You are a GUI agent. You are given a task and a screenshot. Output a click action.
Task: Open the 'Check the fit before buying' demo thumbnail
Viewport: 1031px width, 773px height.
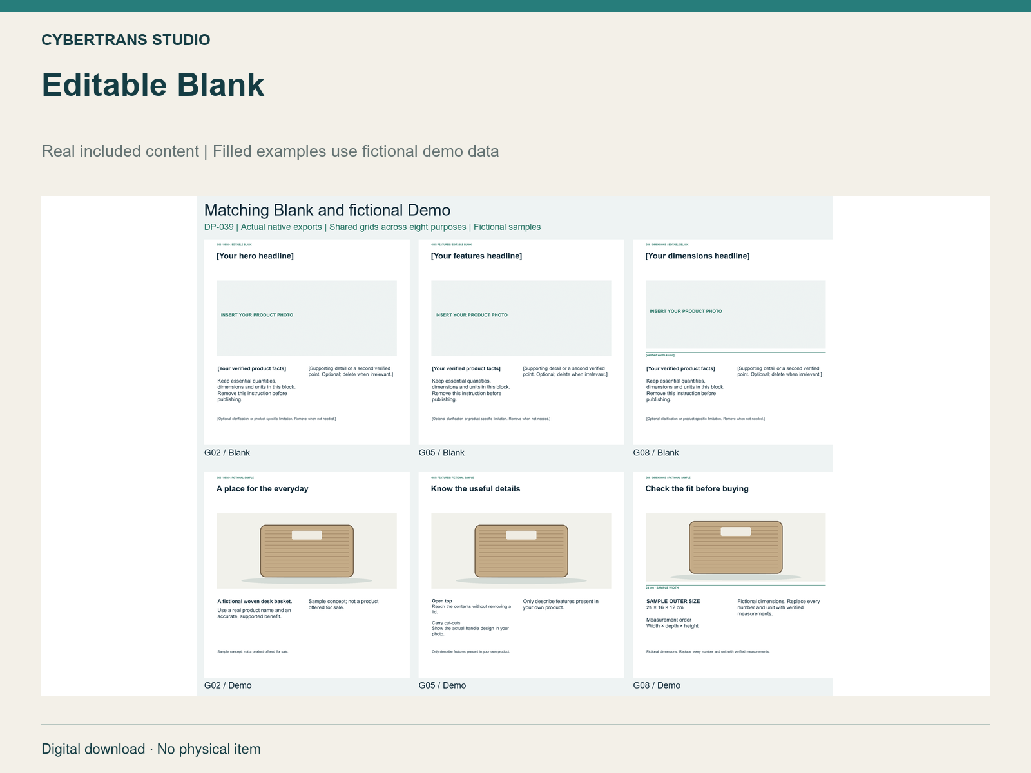[733, 575]
